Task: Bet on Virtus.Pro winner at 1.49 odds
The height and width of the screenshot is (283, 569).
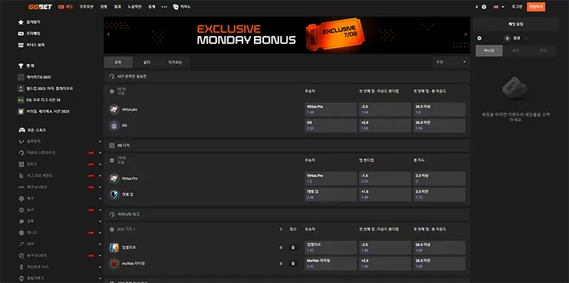Action: (x=331, y=109)
